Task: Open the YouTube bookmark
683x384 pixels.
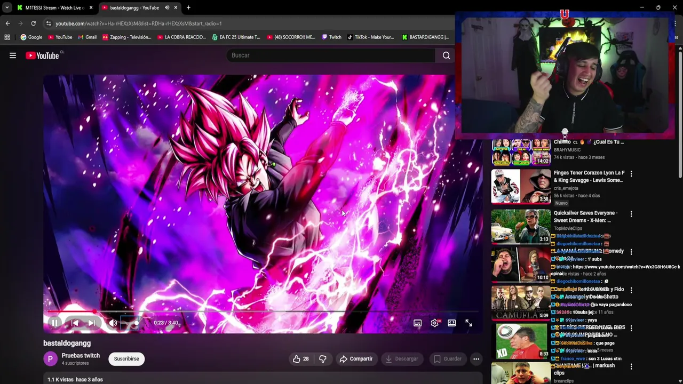Action: click(60, 37)
